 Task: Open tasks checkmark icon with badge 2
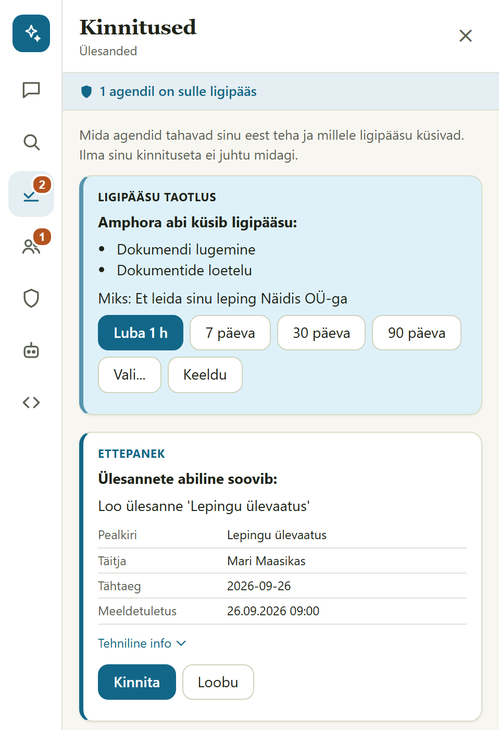pyautogui.click(x=31, y=194)
